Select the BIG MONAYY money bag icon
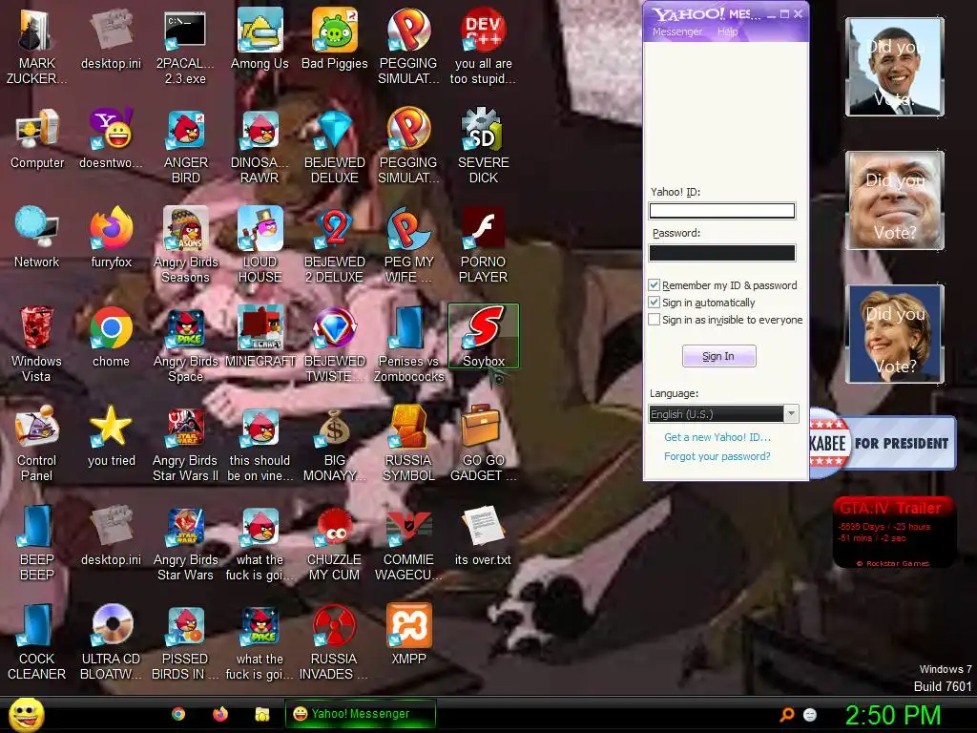977x733 pixels. tap(335, 443)
